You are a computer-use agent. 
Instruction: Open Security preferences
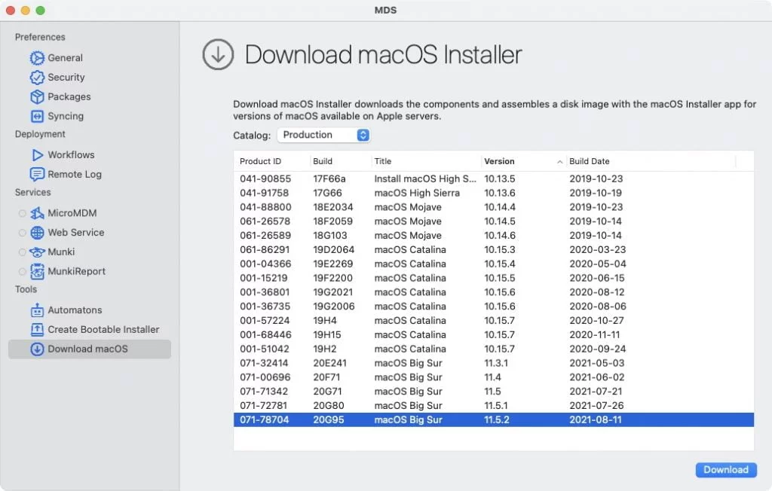click(x=66, y=78)
